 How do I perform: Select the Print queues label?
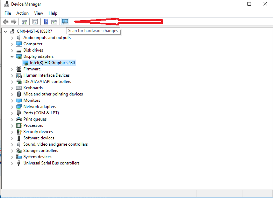click(x=35, y=119)
